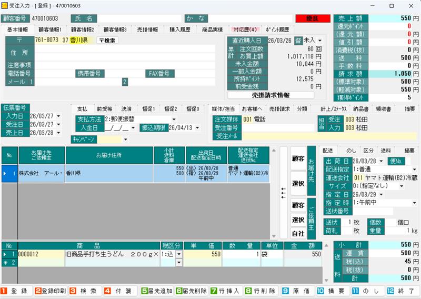
Task: Switch to the 納品書 tab
Action: 361,109
